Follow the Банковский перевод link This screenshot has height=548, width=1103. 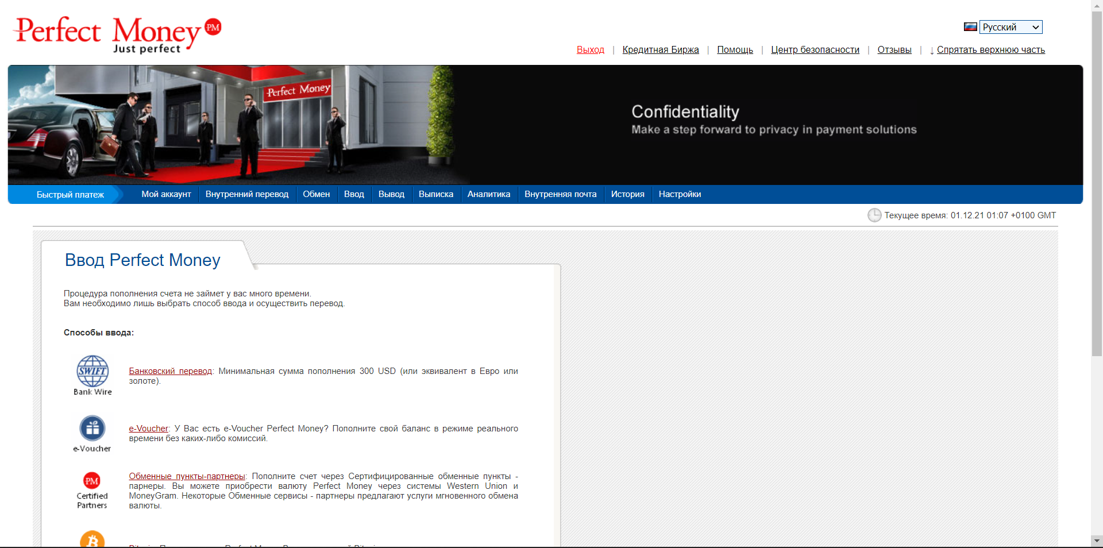(171, 371)
